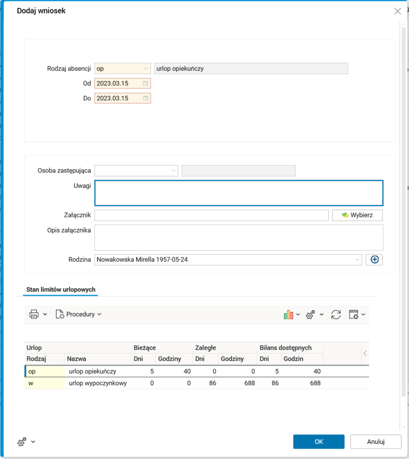This screenshot has width=409, height=459.
Task: Click the Wybierz attachment button
Action: point(357,215)
